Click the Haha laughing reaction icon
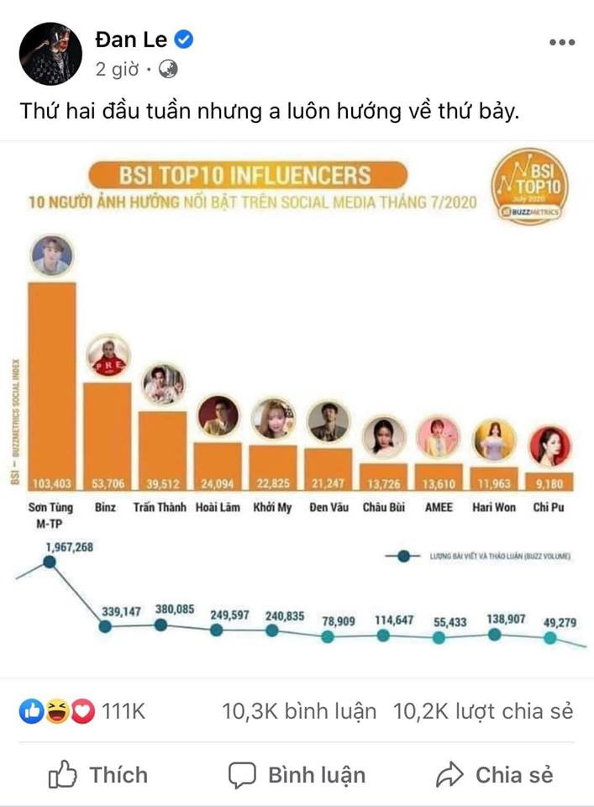Viewport: 594px width, 807px height. tap(55, 711)
